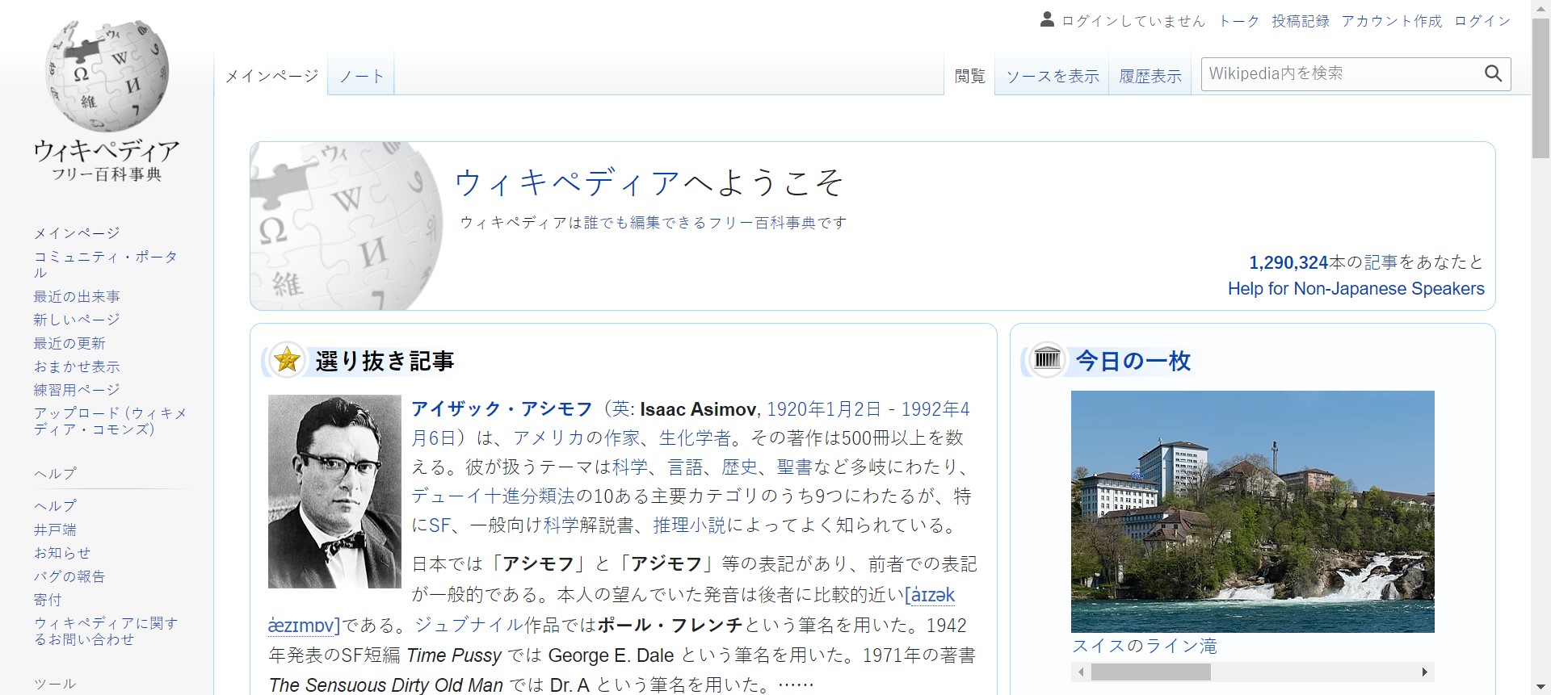Open the 履歴表示 tab
This screenshot has height=695, width=1551.
coord(1150,76)
